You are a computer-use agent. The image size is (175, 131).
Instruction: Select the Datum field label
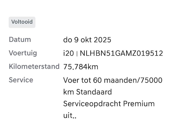20,40
